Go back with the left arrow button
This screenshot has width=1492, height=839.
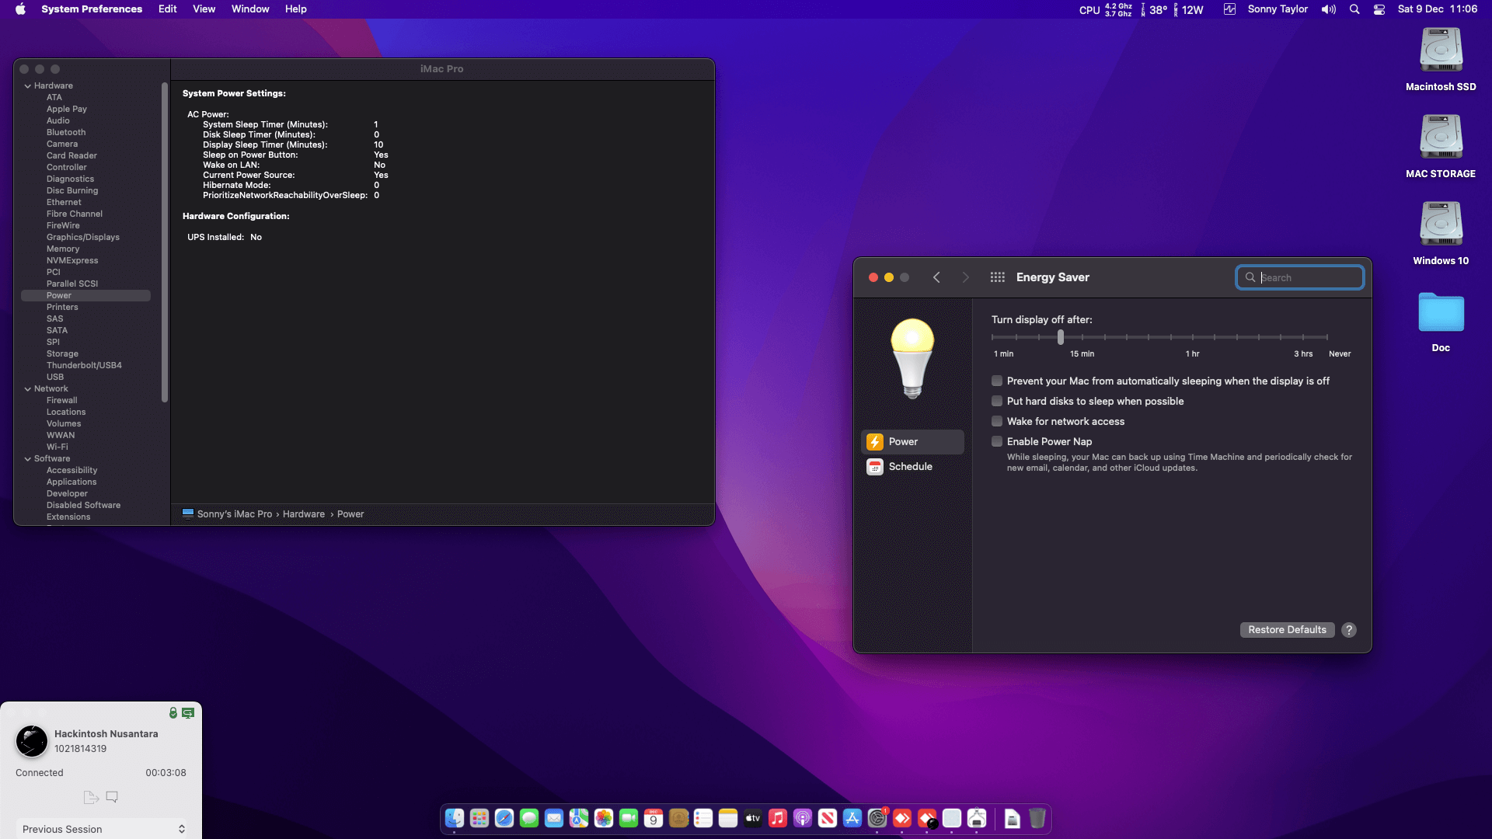click(936, 277)
